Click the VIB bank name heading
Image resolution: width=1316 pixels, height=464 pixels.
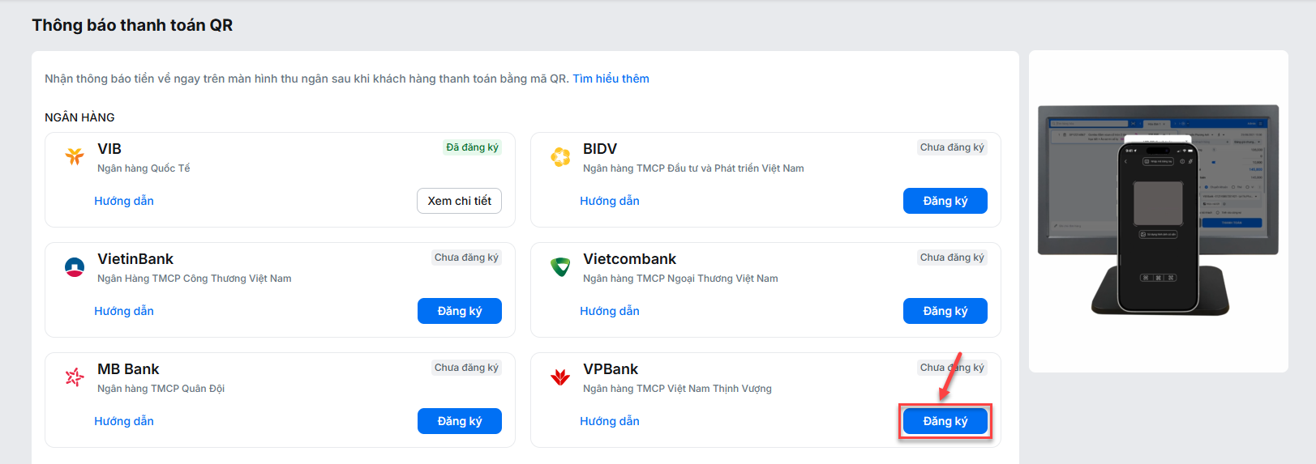coord(109,149)
